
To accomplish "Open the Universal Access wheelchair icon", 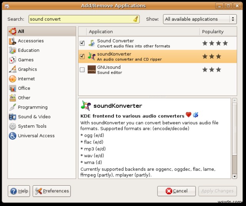I will (13, 135).
